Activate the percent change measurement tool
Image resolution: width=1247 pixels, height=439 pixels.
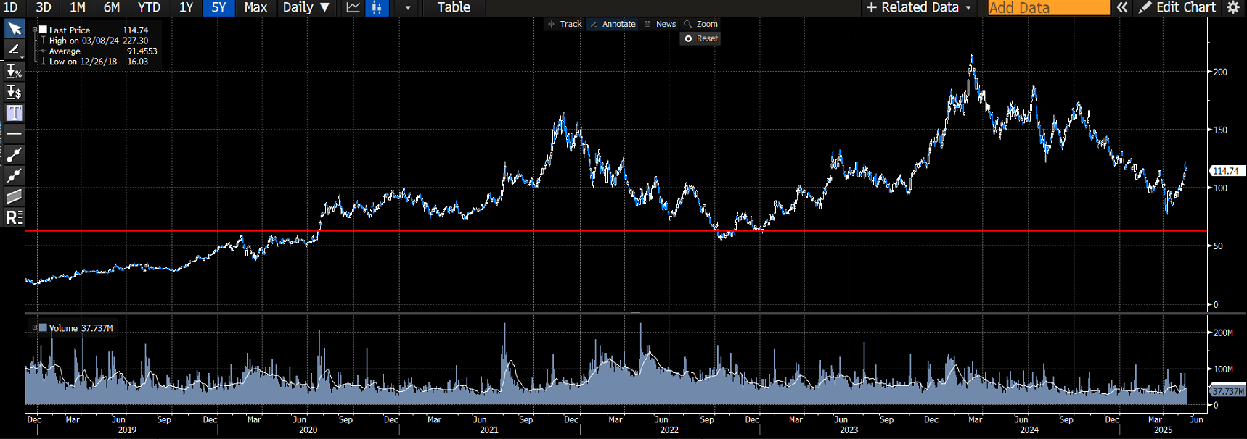(x=14, y=71)
